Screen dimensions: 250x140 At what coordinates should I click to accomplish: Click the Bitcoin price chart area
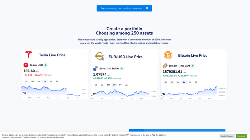pyautogui.click(x=190, y=92)
